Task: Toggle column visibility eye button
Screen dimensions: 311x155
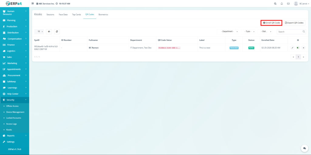Action: pos(49,31)
